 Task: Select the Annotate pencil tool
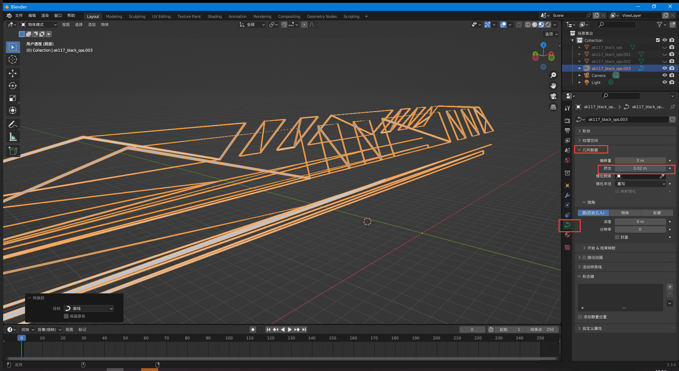[13, 124]
